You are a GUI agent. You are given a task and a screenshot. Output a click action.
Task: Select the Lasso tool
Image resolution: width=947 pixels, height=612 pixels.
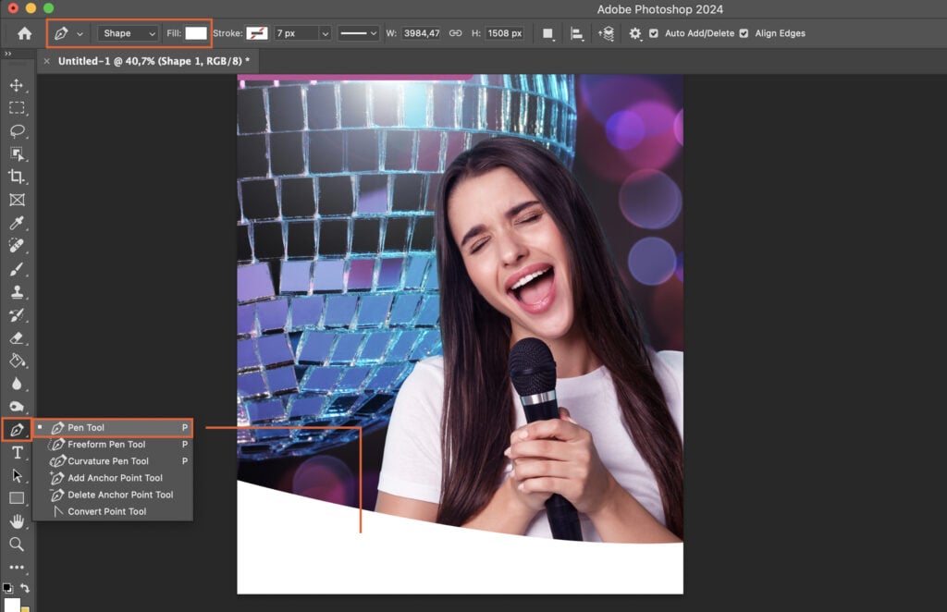18,131
